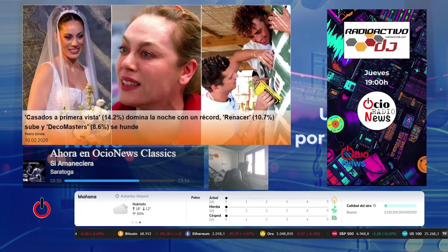Screen dimensions: 448x252
Task: Click the song title Si Amaneciera
Action: (72, 163)
